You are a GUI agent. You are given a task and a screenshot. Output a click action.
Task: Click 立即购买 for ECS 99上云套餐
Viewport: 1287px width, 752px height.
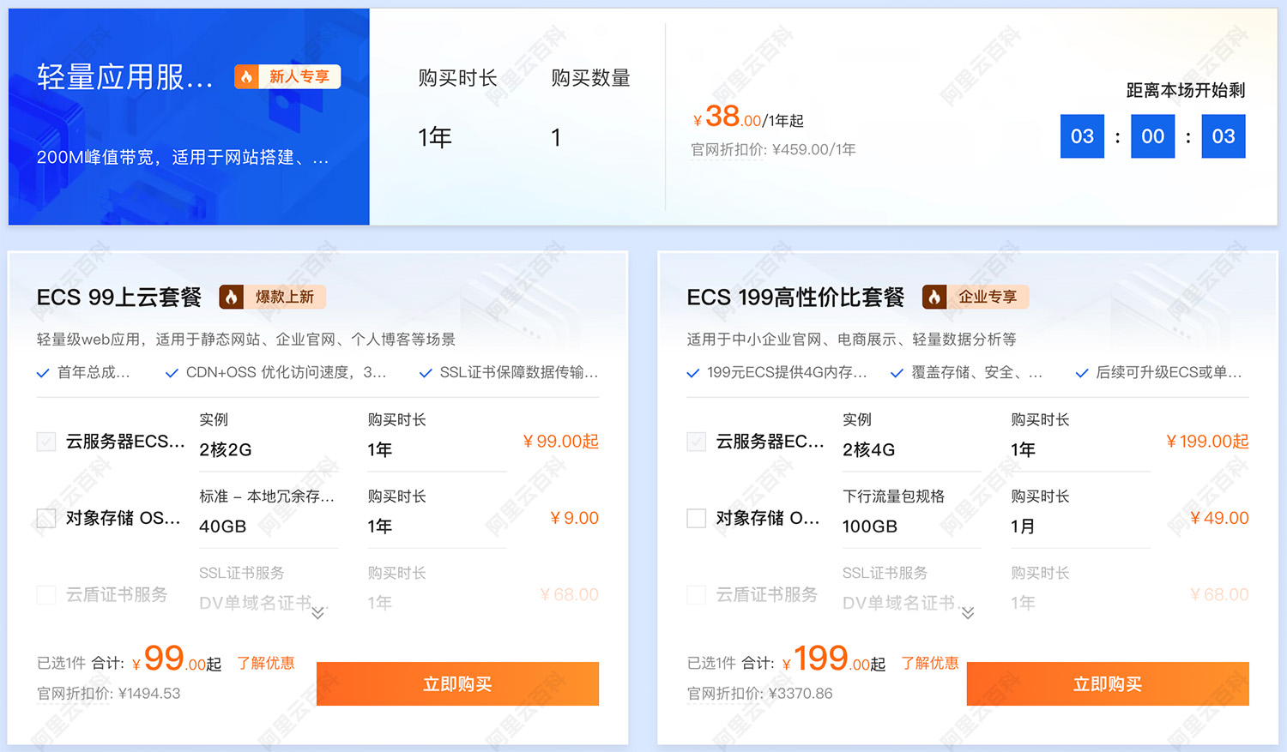pyautogui.click(x=457, y=683)
